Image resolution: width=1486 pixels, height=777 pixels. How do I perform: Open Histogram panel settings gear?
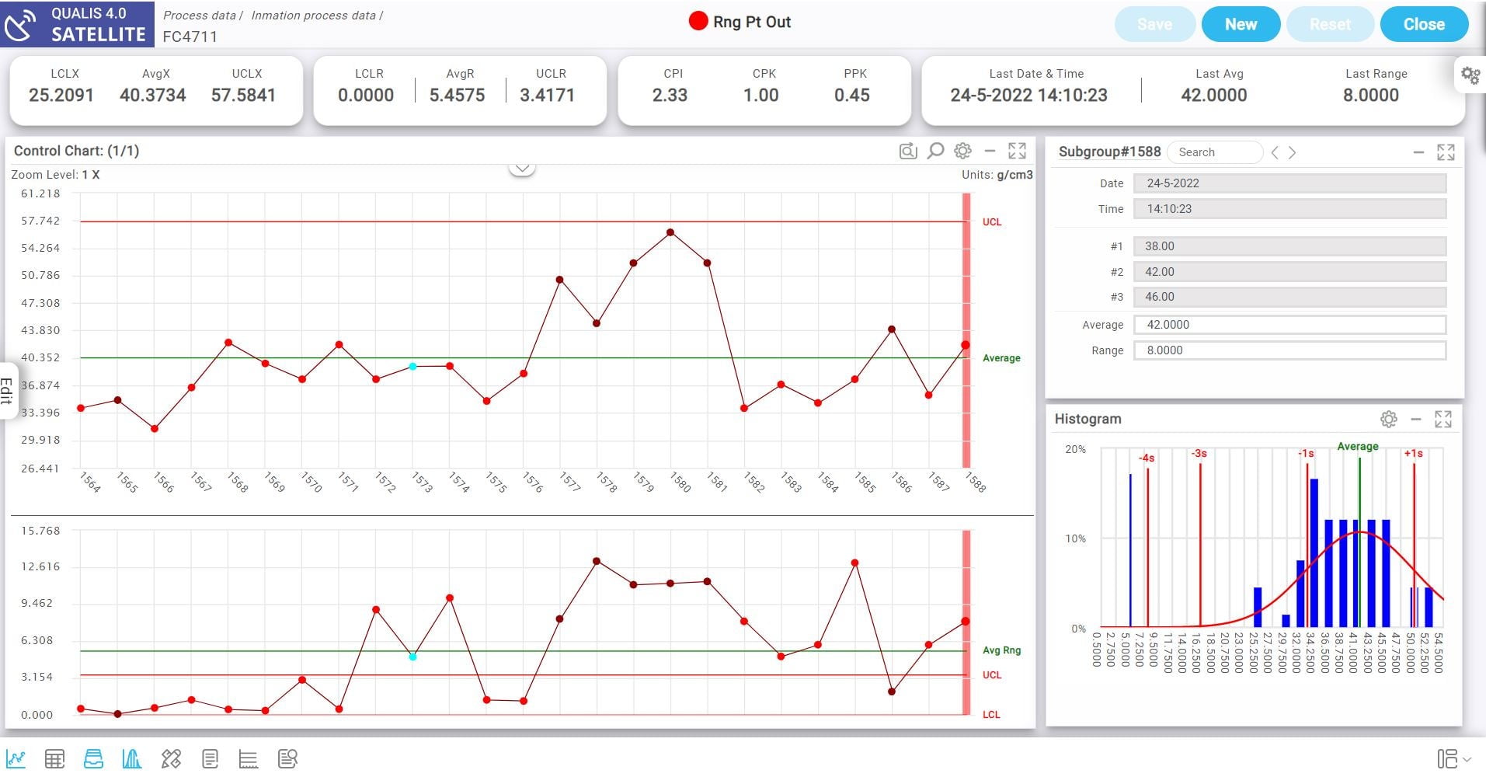(x=1388, y=420)
